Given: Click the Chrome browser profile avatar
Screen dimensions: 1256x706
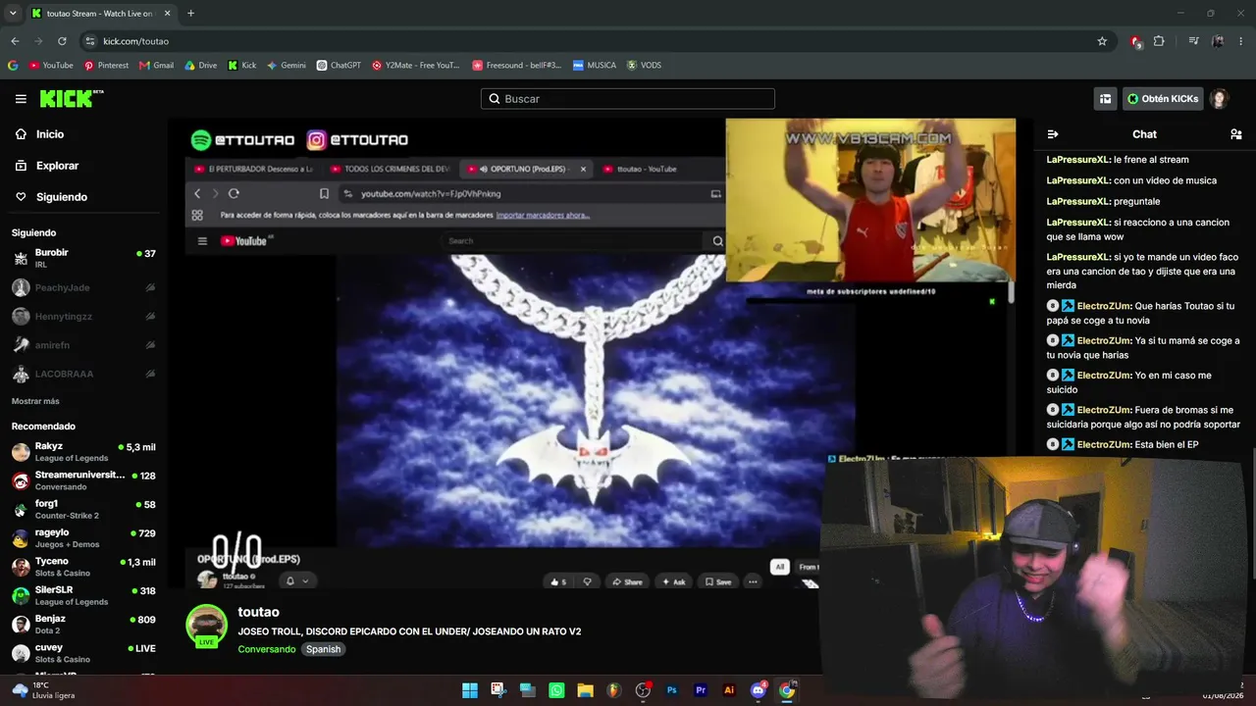Looking at the screenshot, I should tap(1218, 41).
